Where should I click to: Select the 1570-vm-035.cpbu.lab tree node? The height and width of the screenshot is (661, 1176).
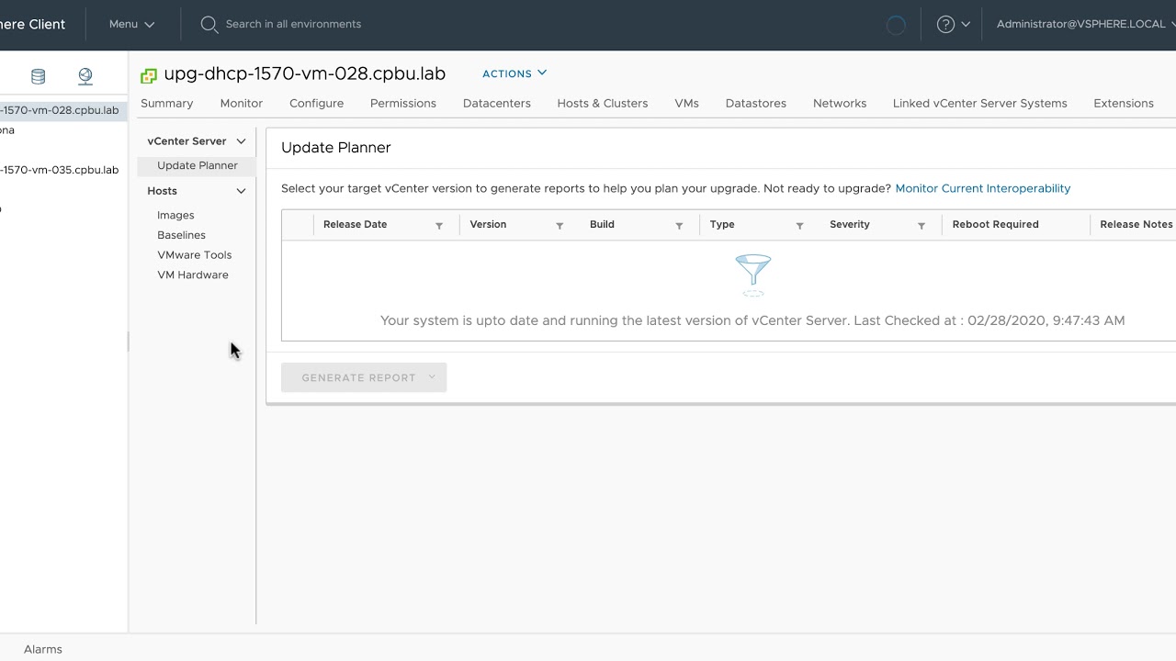click(x=60, y=170)
